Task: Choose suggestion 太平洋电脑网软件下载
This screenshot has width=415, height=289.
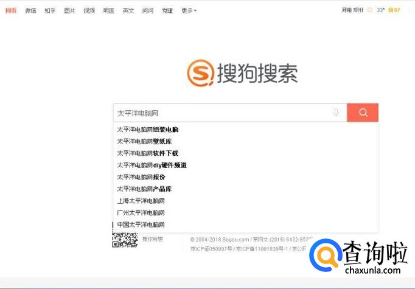Action: click(x=245, y=153)
